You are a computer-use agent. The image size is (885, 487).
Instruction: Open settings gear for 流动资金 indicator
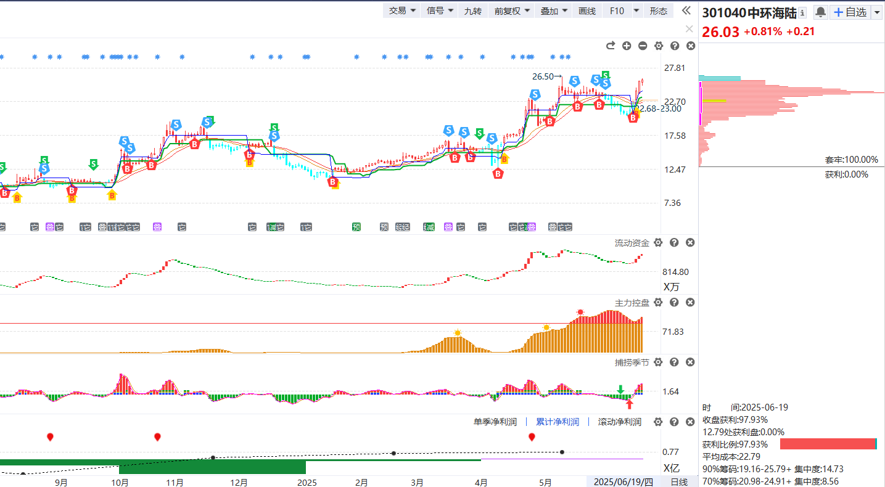click(x=658, y=243)
